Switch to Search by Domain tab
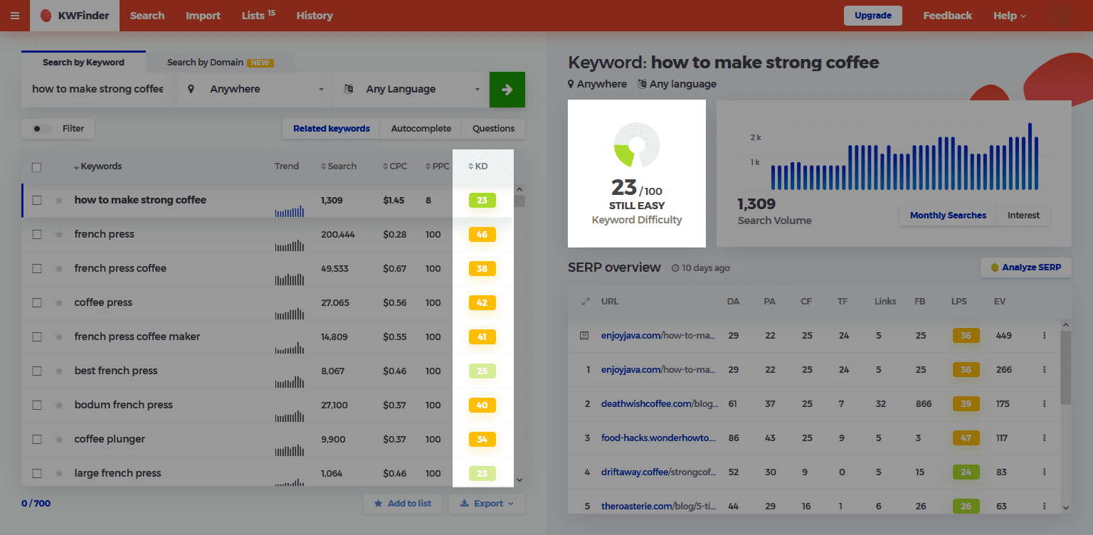 [x=221, y=63]
